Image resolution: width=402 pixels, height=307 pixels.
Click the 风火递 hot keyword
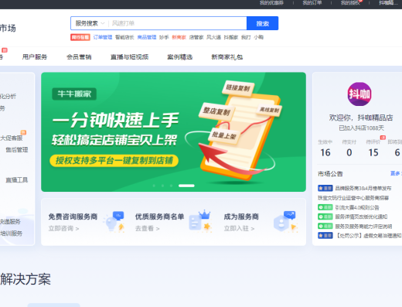pos(213,37)
